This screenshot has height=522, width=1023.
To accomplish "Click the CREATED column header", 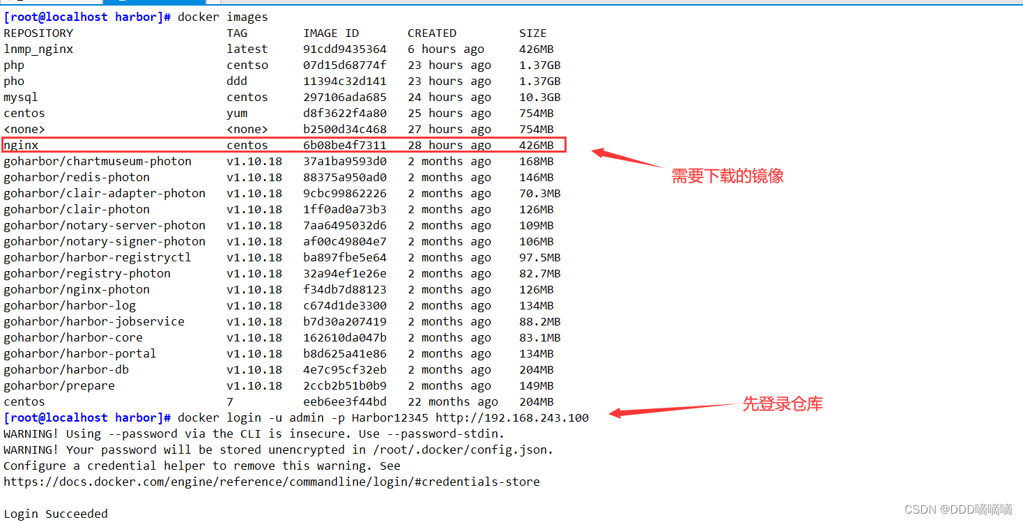I will (432, 33).
